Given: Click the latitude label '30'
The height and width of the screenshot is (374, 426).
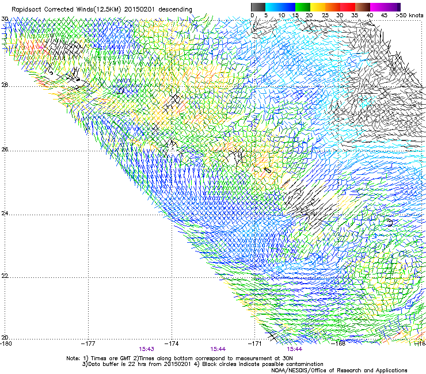Looking at the screenshot, I should pyautogui.click(x=5, y=19).
